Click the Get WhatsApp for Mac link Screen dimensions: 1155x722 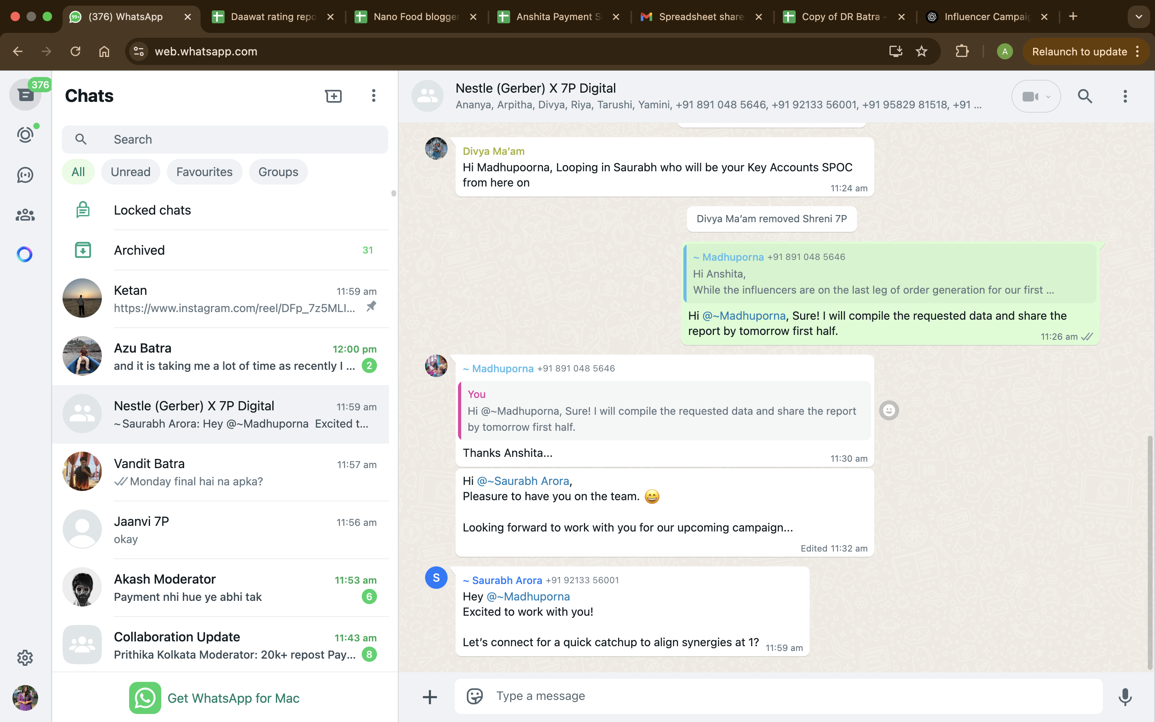233,698
